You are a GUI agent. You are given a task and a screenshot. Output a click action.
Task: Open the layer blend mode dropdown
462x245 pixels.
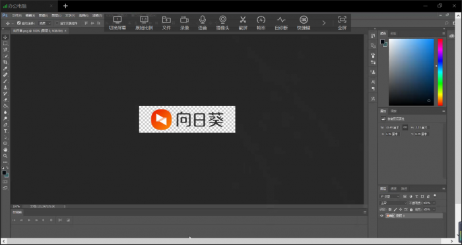pyautogui.click(x=393, y=203)
